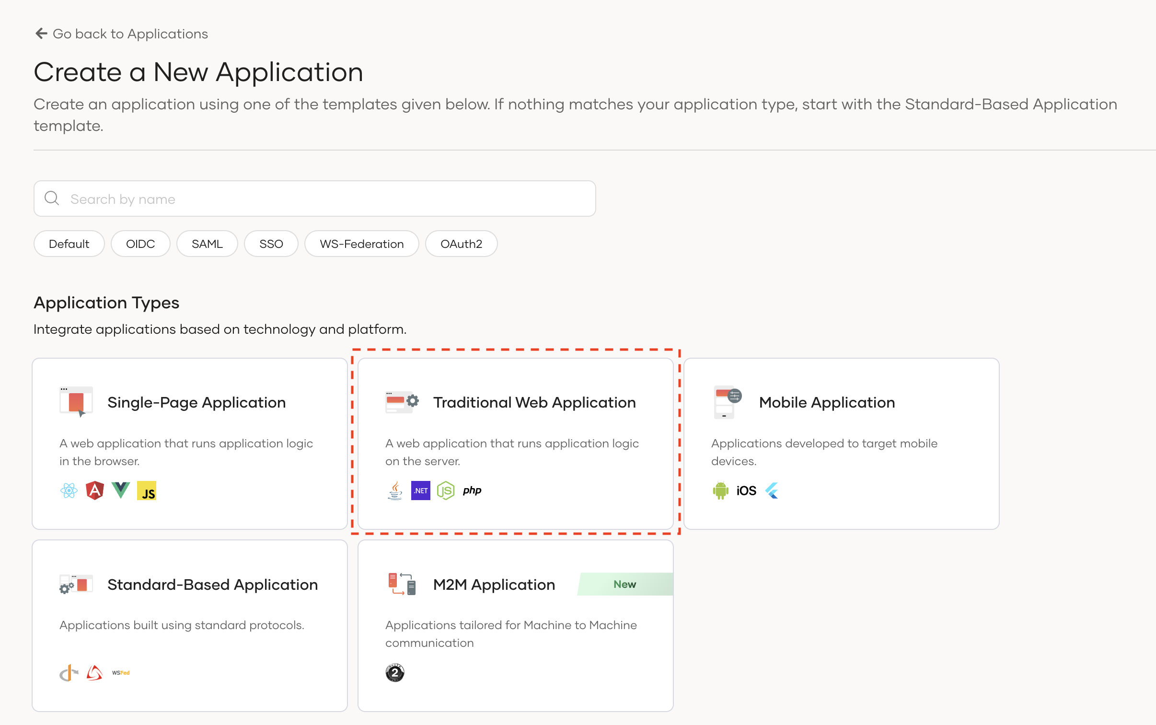Click the New badge on M2M card

coord(625,584)
